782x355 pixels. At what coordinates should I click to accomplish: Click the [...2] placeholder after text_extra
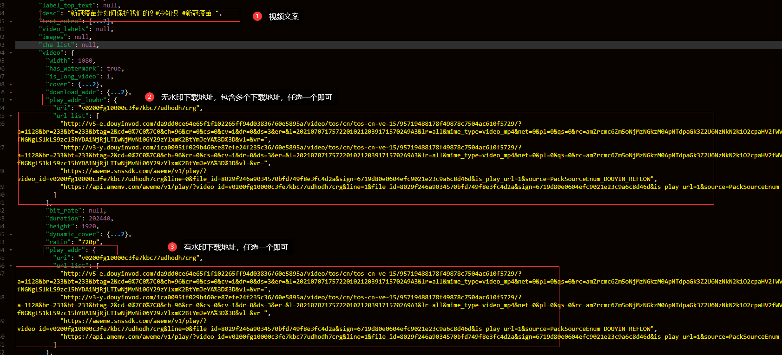coord(99,21)
